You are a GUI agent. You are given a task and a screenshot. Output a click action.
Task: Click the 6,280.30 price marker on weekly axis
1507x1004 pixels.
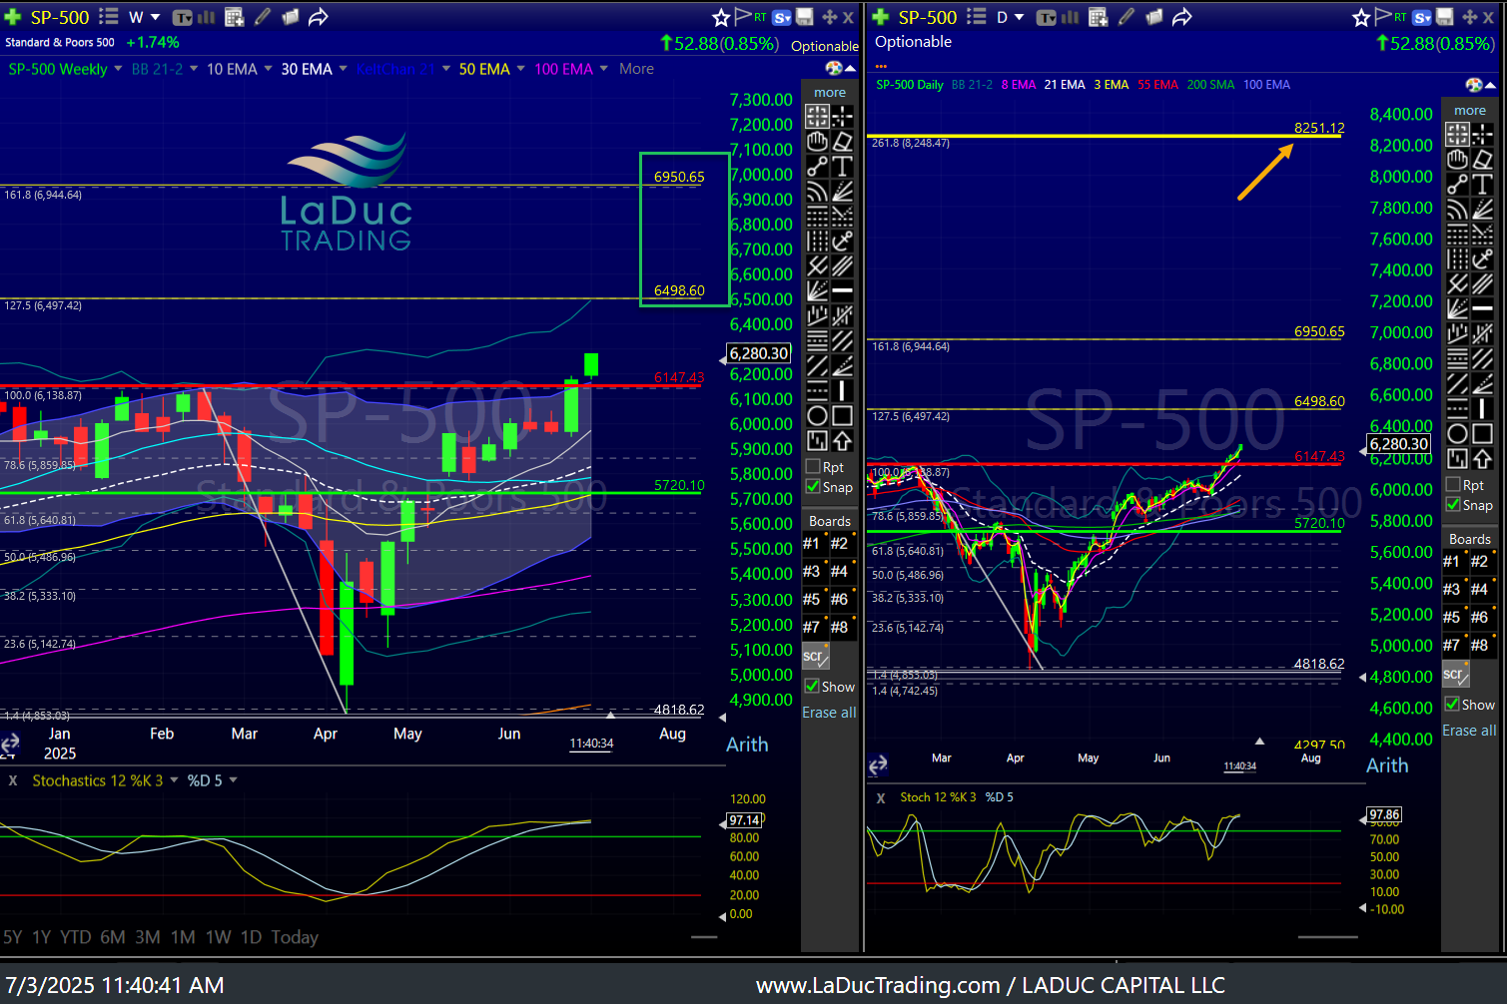[759, 353]
